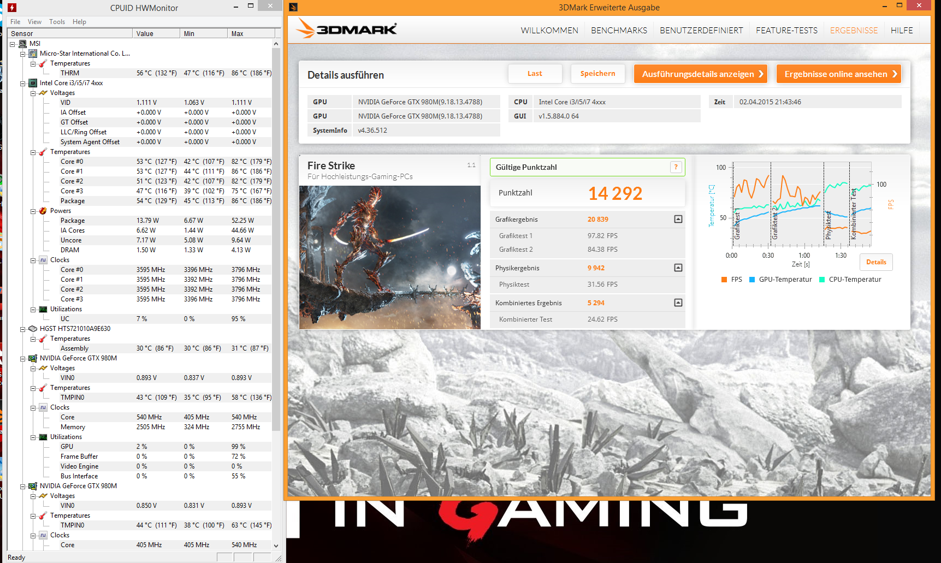Click Ergebnisse online ansehen button
This screenshot has height=563, width=941.
(838, 74)
